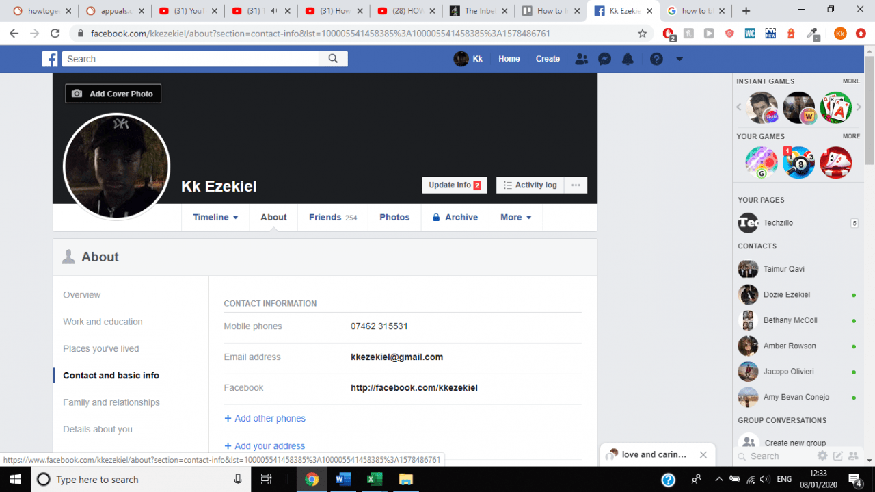Select the About tab

coord(273,217)
